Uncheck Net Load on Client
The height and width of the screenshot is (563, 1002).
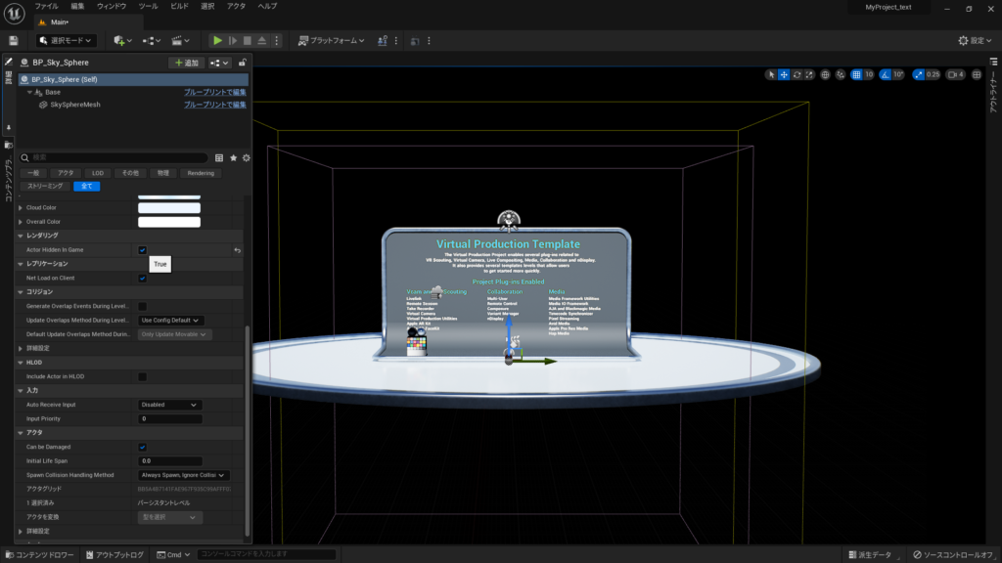(x=141, y=279)
